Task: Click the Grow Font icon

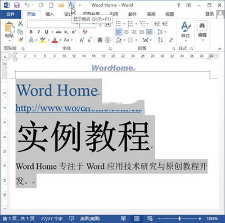Action: [82, 40]
